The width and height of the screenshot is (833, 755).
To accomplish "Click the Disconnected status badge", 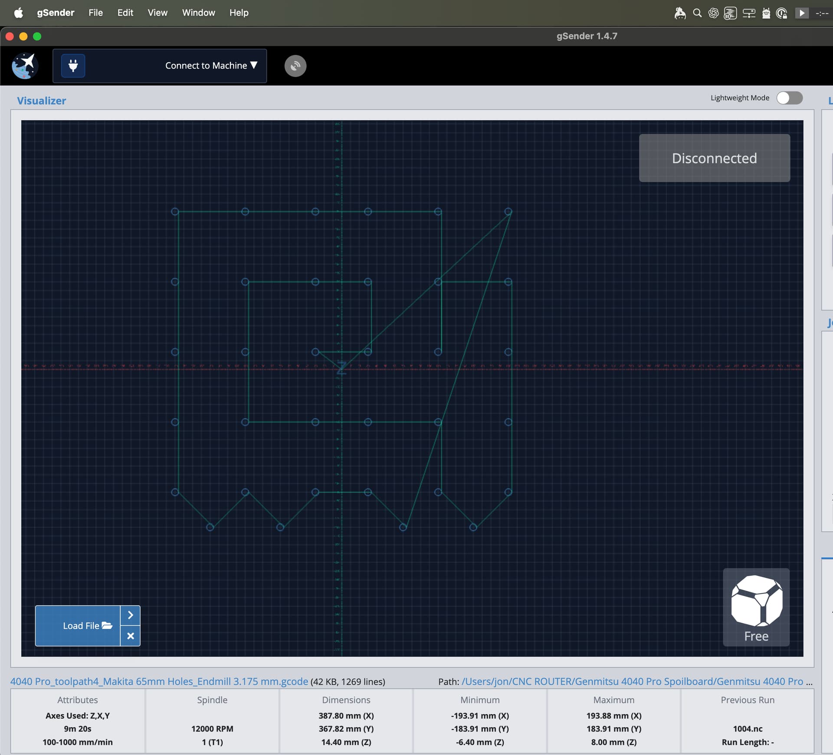I will [714, 158].
